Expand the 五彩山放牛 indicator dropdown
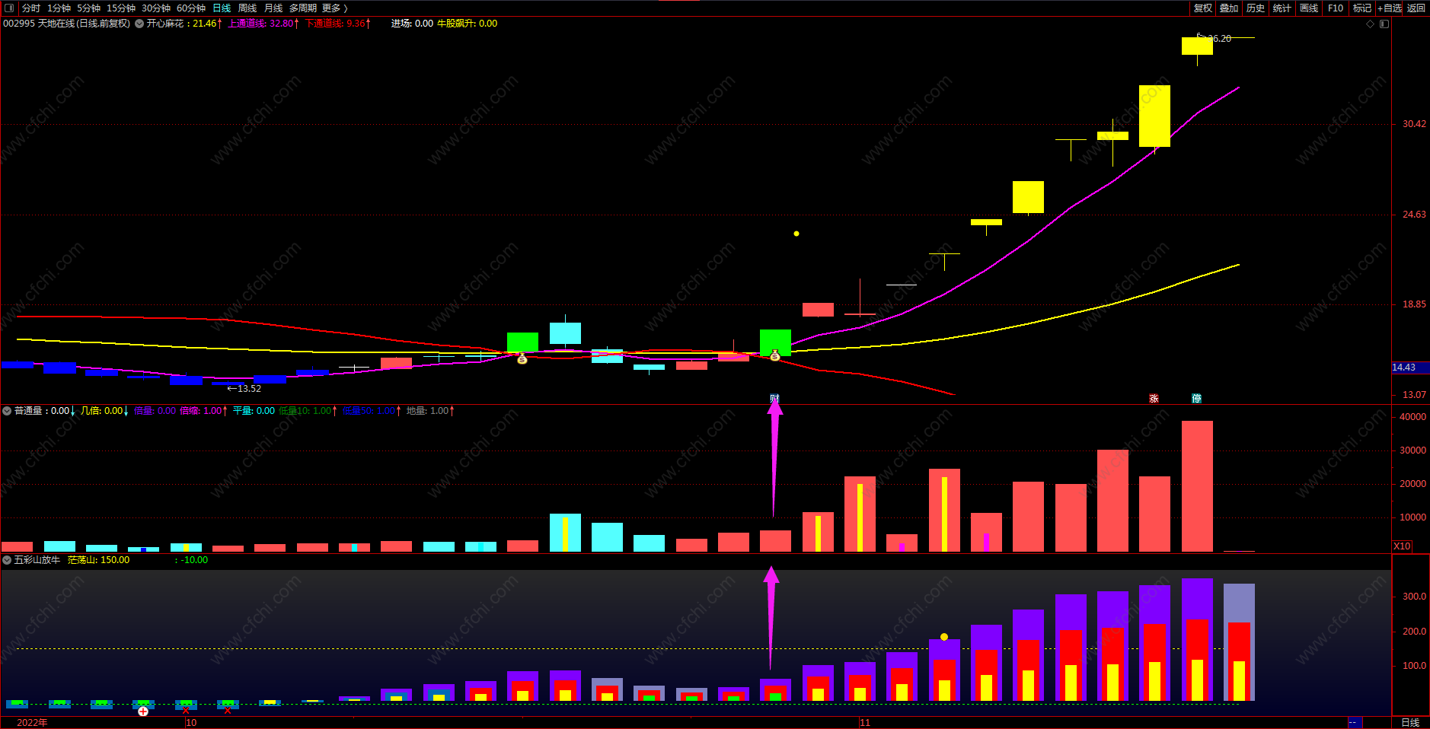 point(7,560)
